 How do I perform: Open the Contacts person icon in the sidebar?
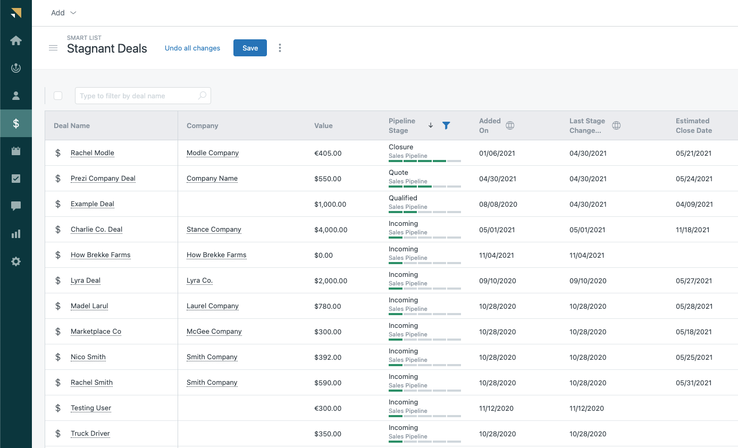[16, 96]
